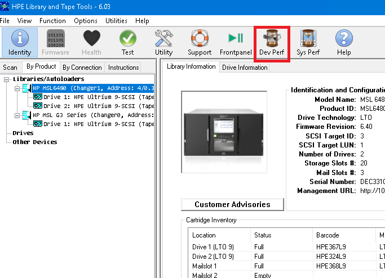
Task: Collapse the HP MSL6480 tree node
Action: 17,88
